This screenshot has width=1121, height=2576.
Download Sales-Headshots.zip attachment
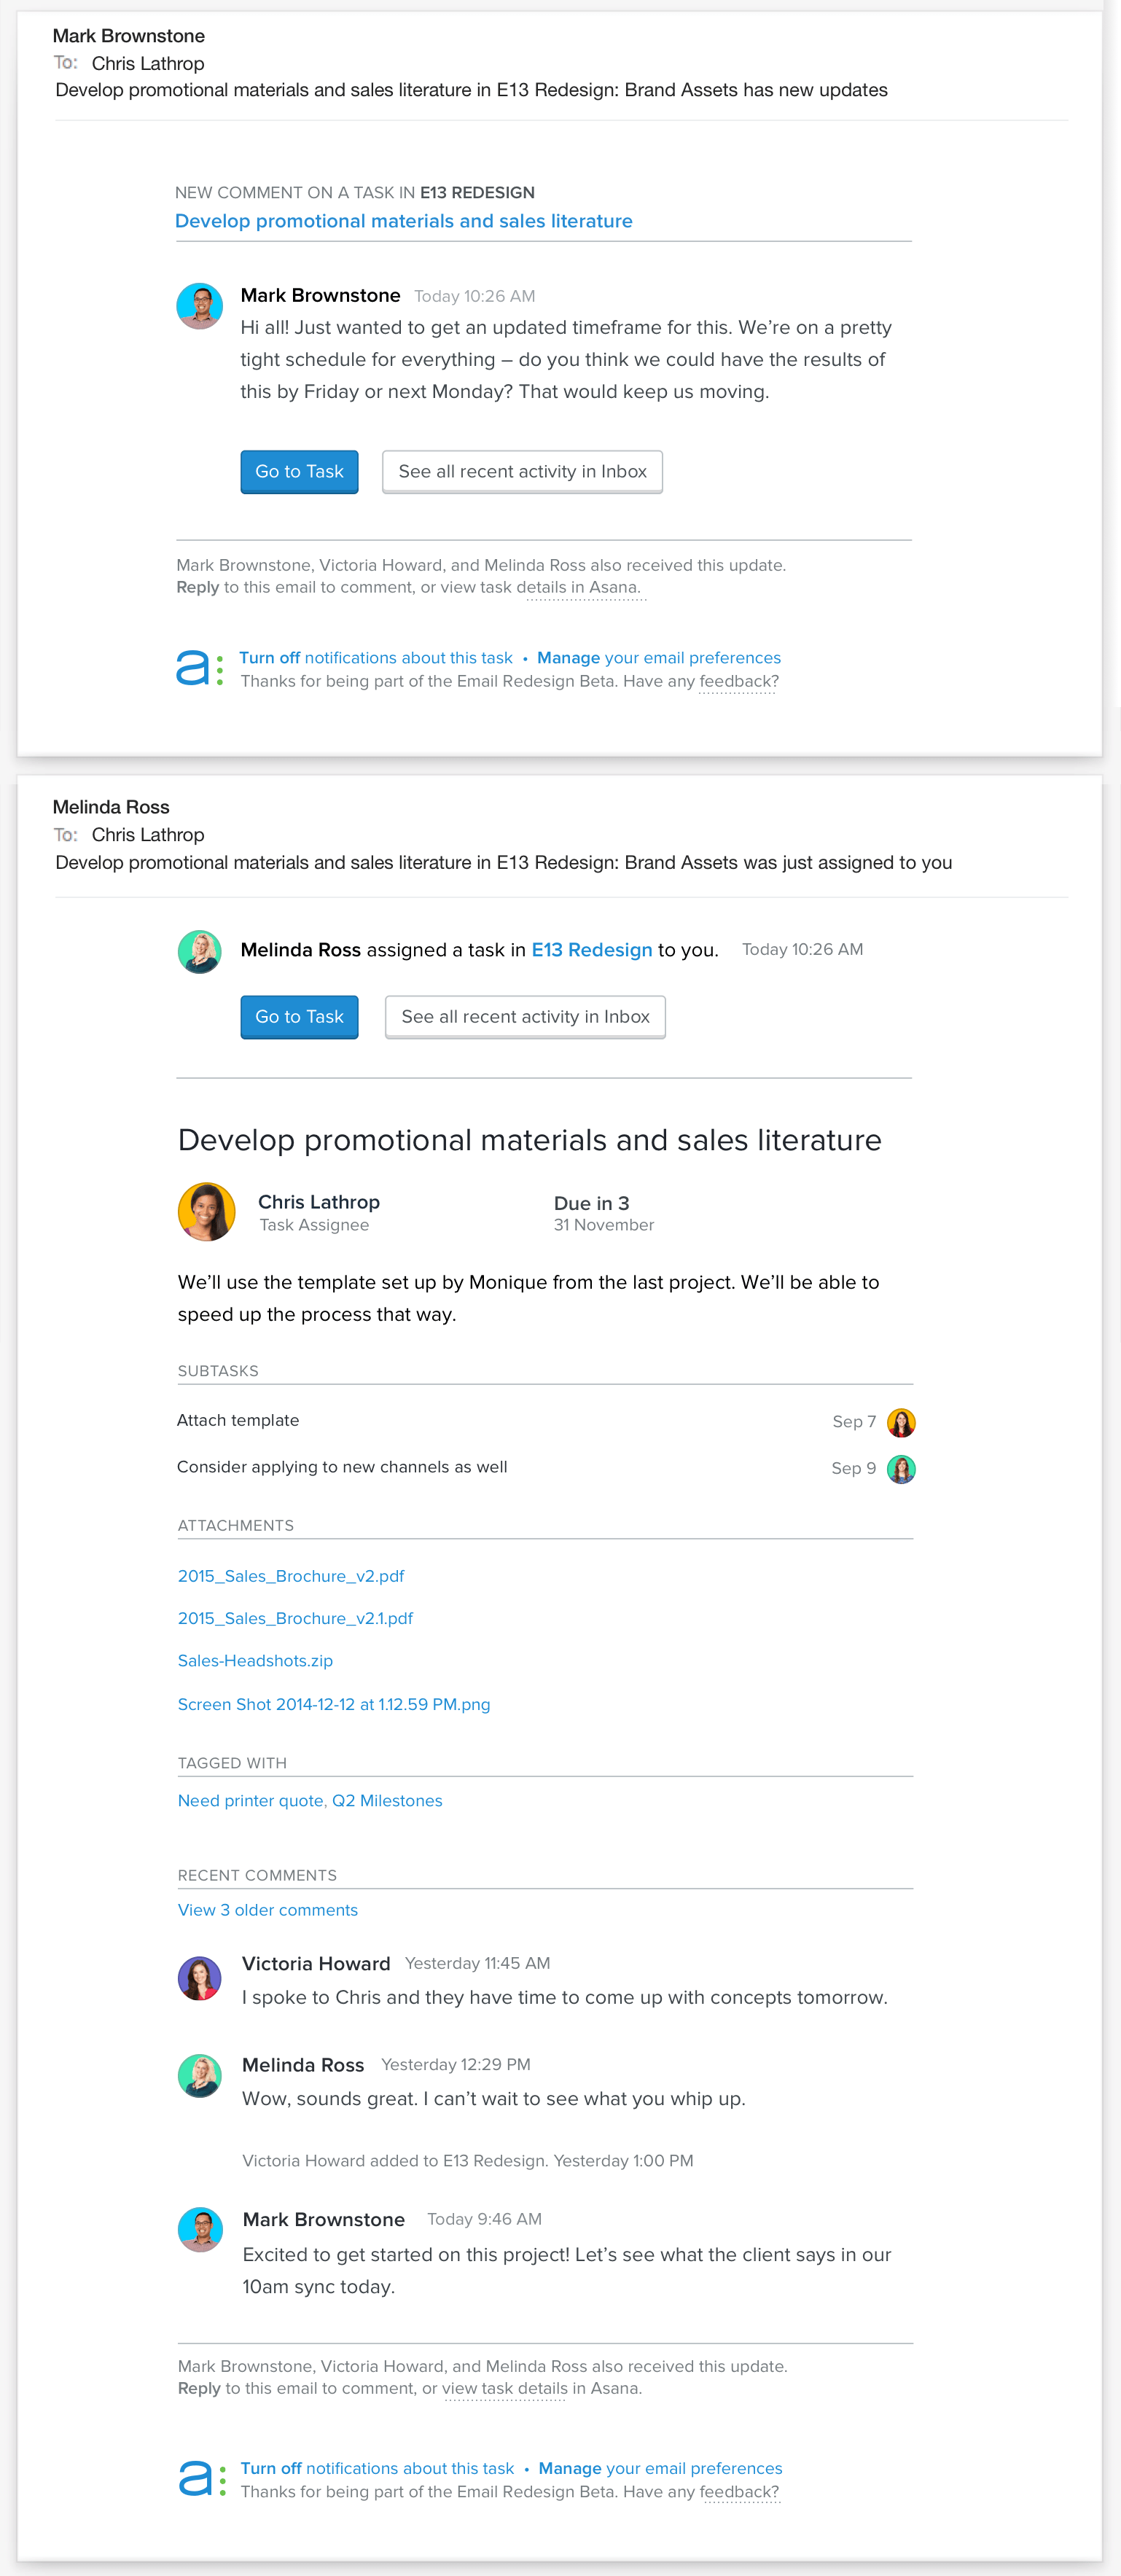(255, 1661)
